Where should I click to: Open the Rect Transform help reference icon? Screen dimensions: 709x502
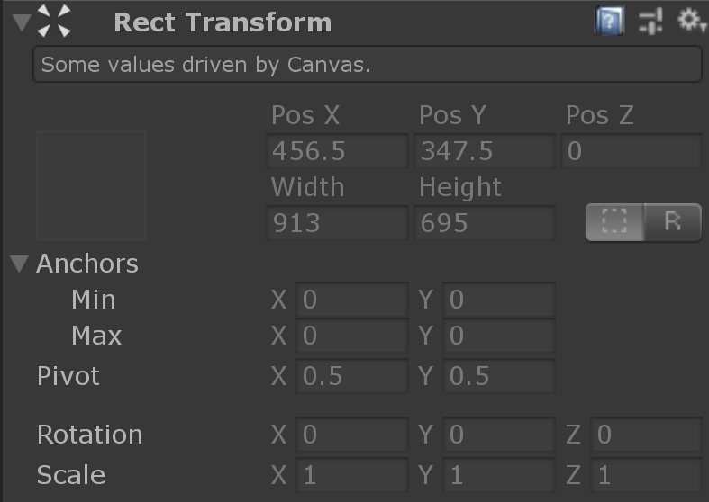609,21
